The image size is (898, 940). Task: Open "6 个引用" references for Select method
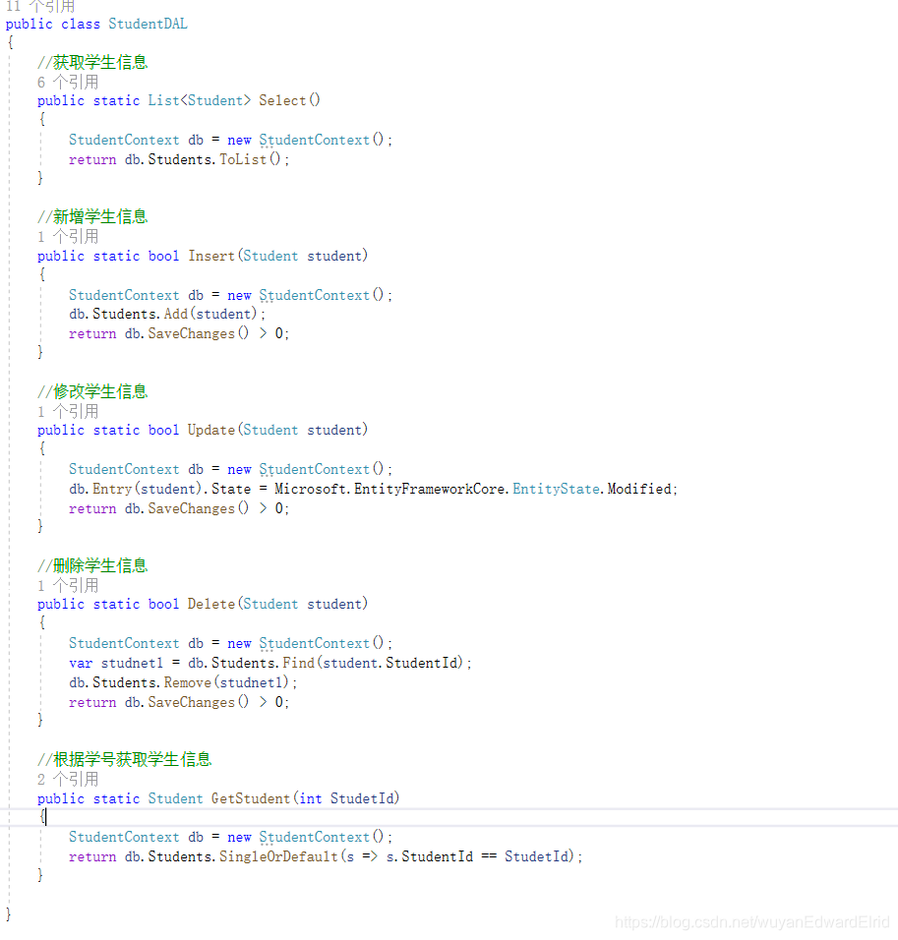(66, 82)
